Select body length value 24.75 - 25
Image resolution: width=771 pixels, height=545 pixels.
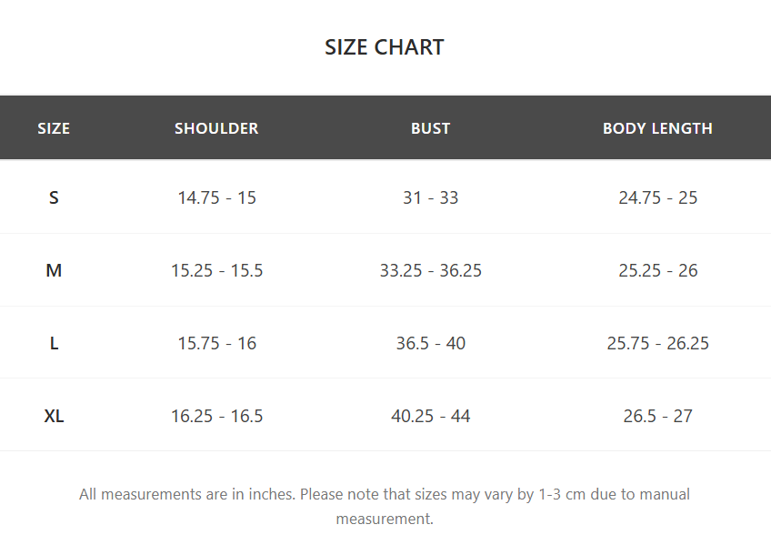[657, 197]
